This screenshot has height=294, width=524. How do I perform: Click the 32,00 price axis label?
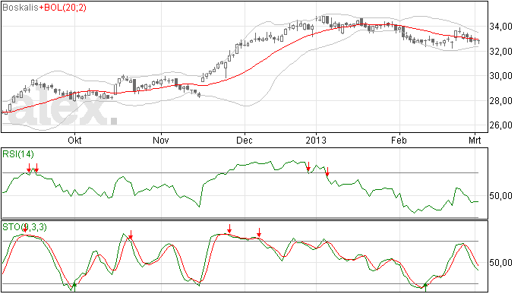pyautogui.click(x=500, y=52)
